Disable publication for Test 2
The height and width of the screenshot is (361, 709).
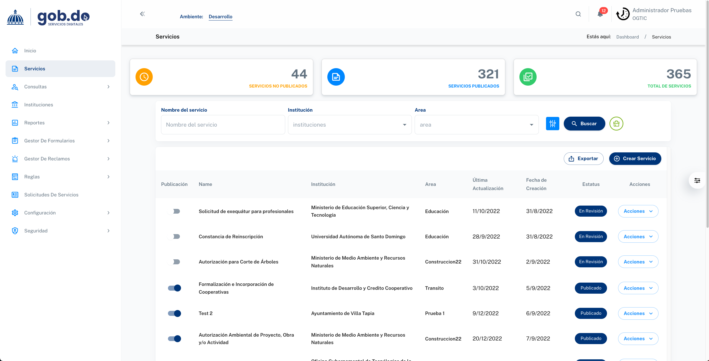click(x=174, y=313)
